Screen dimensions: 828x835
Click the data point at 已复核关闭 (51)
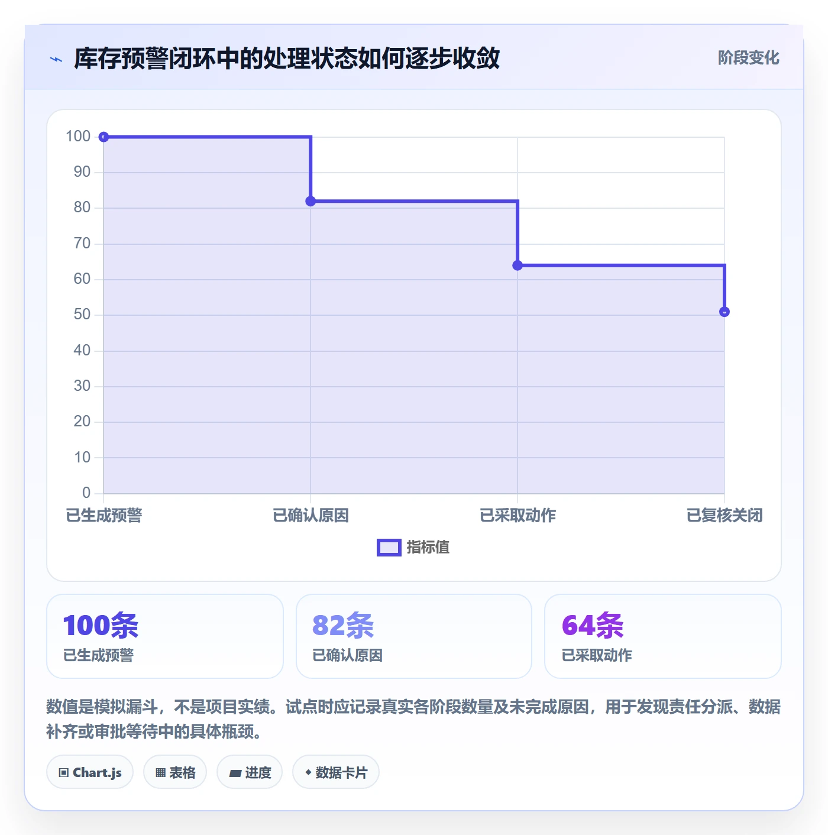pyautogui.click(x=724, y=312)
